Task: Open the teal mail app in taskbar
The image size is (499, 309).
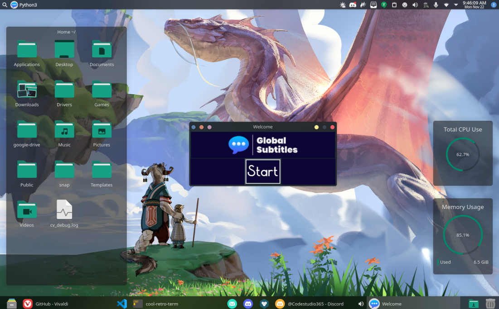Action: point(233,304)
